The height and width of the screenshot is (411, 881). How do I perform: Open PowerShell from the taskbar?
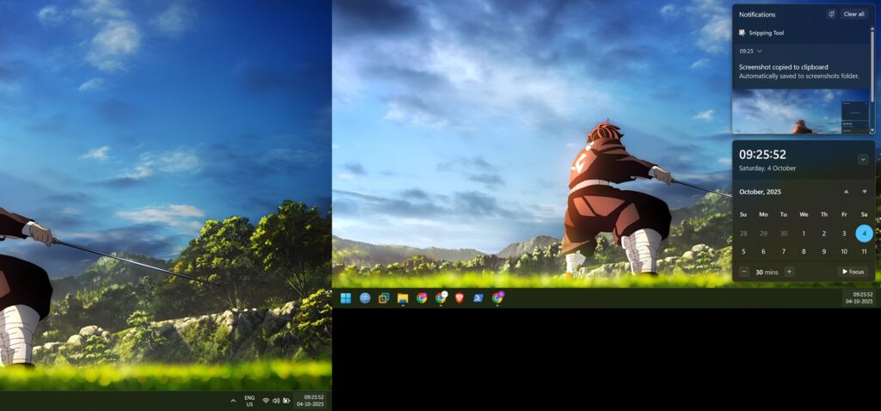coord(478,298)
